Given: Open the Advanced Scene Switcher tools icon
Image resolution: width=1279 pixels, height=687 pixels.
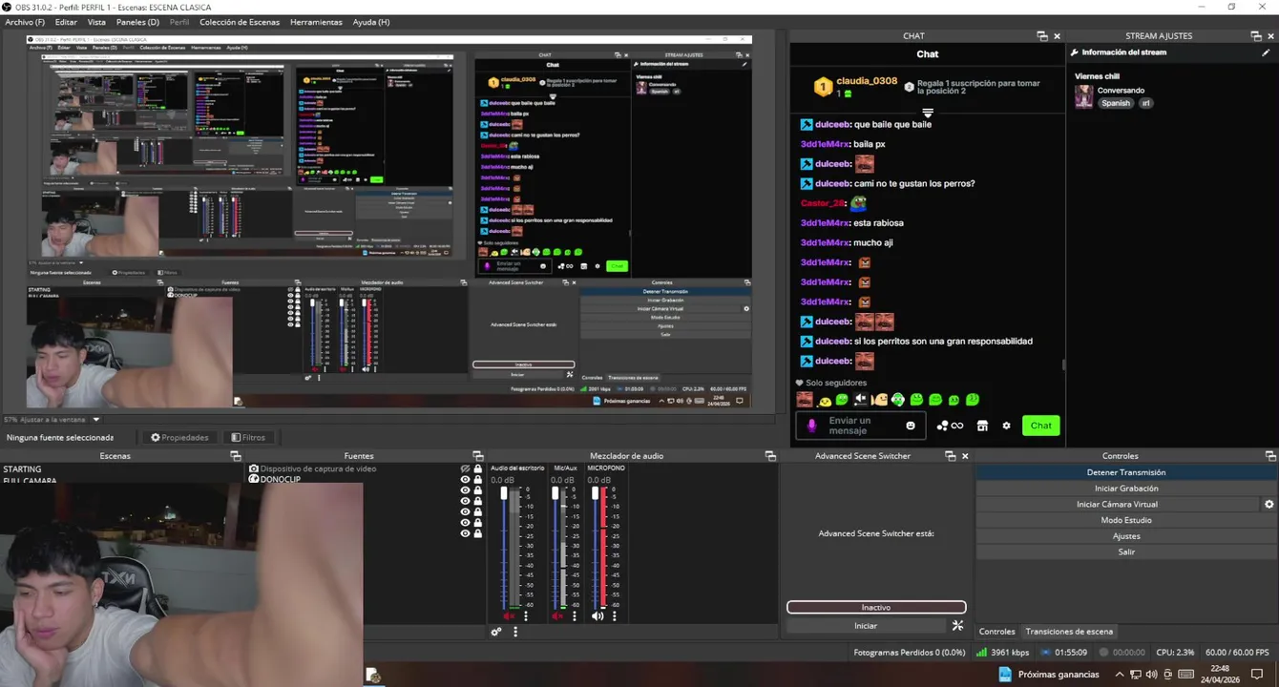Looking at the screenshot, I should (x=957, y=625).
